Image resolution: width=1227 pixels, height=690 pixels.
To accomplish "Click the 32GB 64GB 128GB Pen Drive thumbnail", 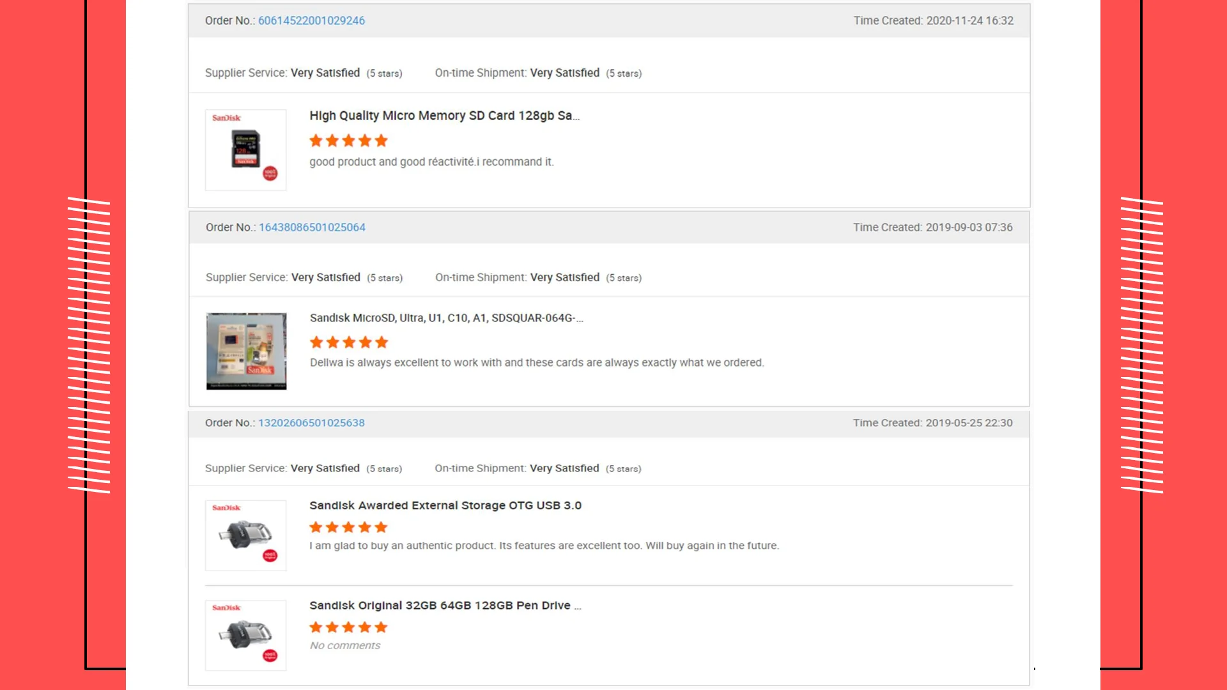I will tap(245, 635).
